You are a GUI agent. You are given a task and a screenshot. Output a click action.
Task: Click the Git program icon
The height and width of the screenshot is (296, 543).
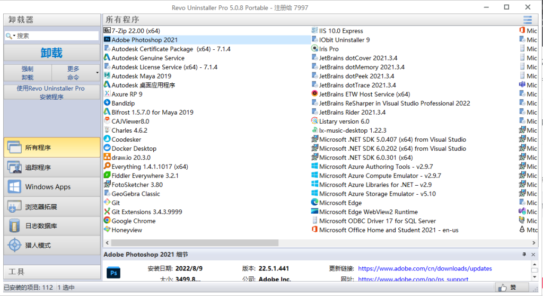107,202
